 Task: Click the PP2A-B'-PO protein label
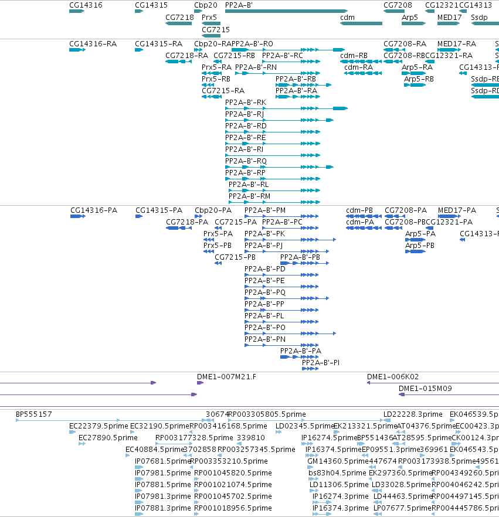(265, 328)
